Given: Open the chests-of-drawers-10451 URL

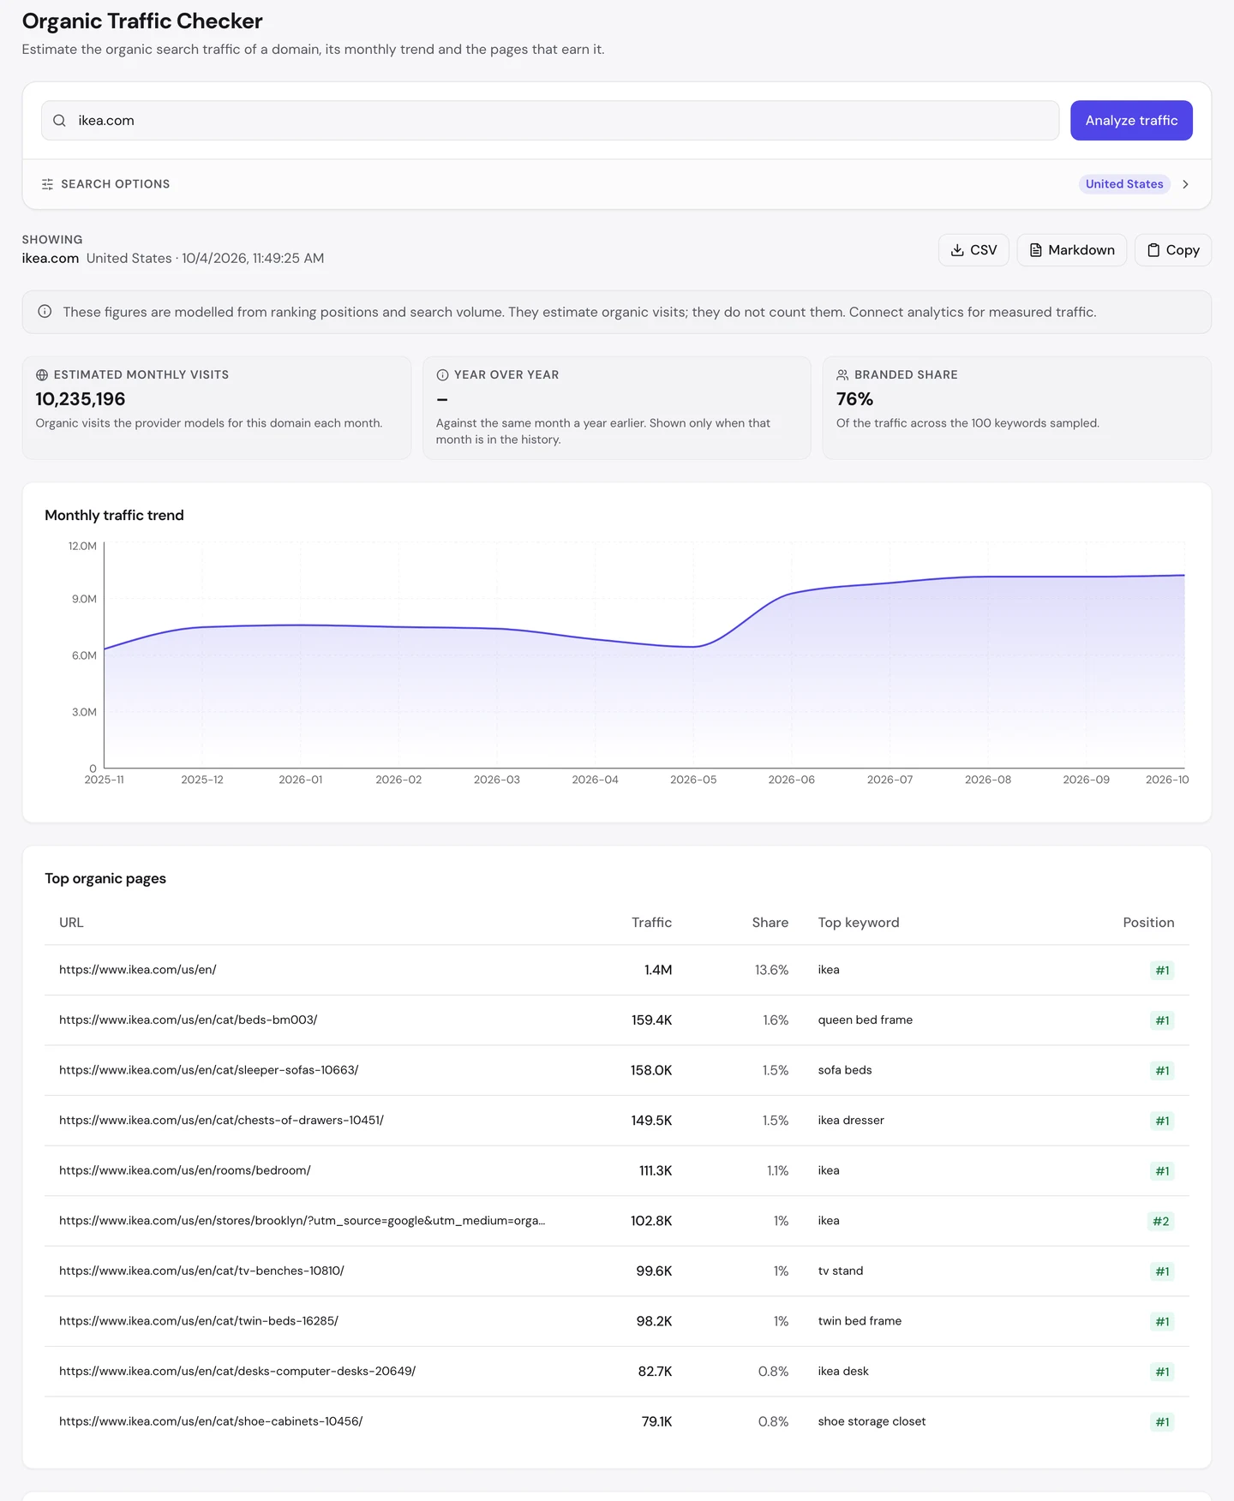Looking at the screenshot, I should (221, 1121).
